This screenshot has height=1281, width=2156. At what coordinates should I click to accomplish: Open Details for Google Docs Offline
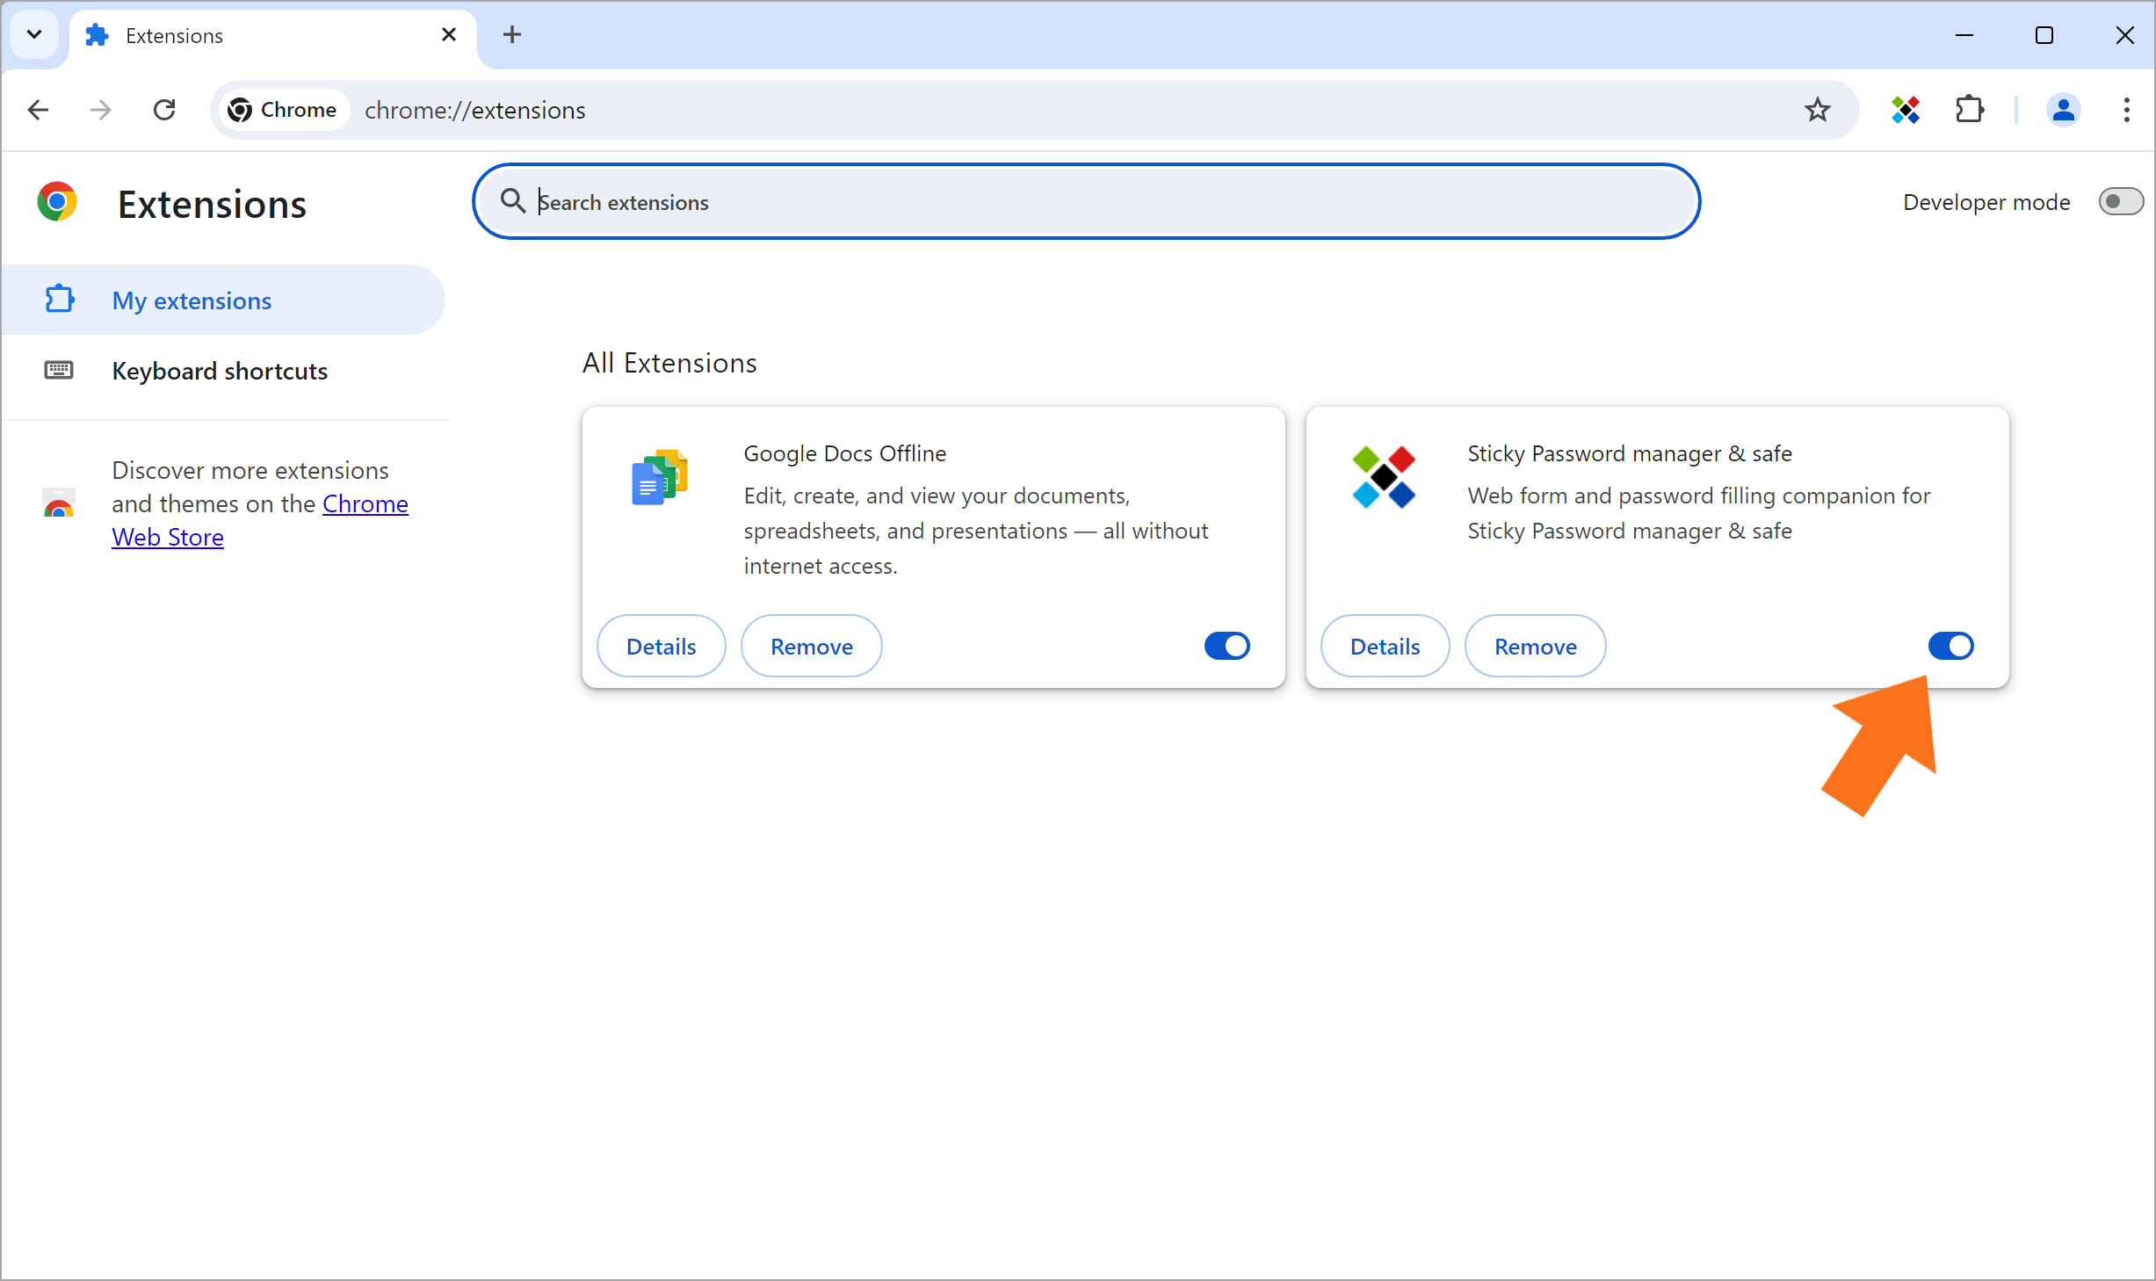tap(661, 646)
